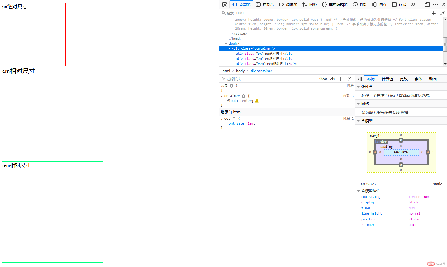Open devtools three-dot options menu
Screen dimensions: 447x267
(x=436, y=4)
